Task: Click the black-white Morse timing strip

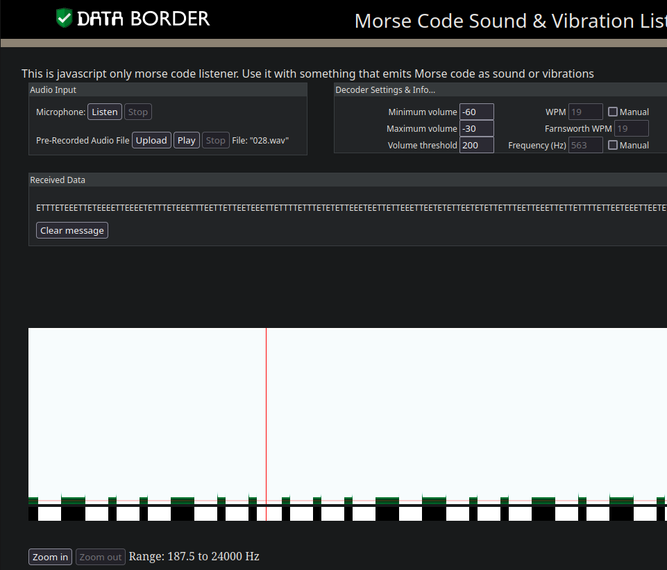Action: (x=347, y=514)
